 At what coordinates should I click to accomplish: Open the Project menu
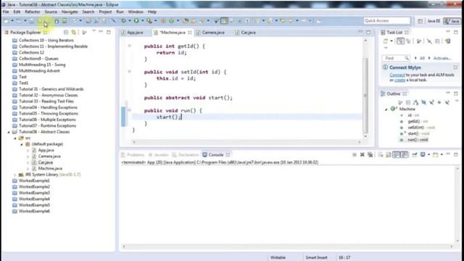(x=105, y=12)
